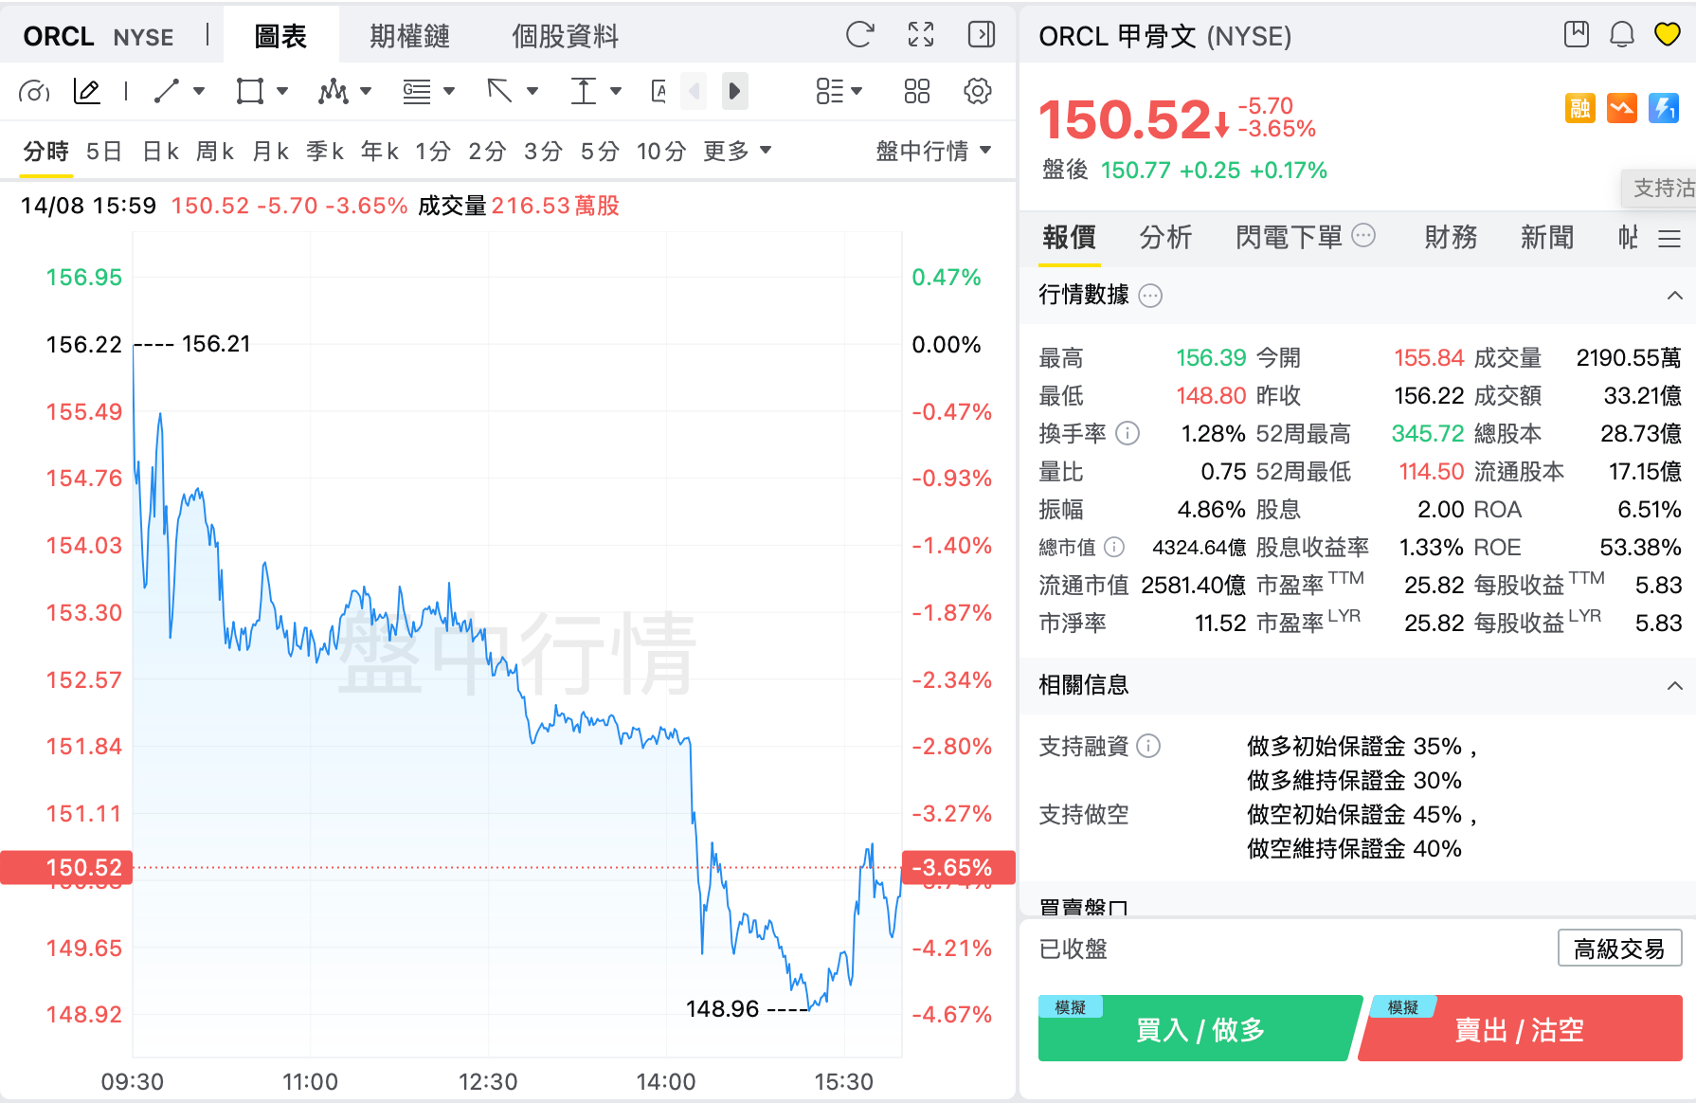Click the orange margin financing 融 badge
This screenshot has width=1696, height=1103.
click(1580, 108)
